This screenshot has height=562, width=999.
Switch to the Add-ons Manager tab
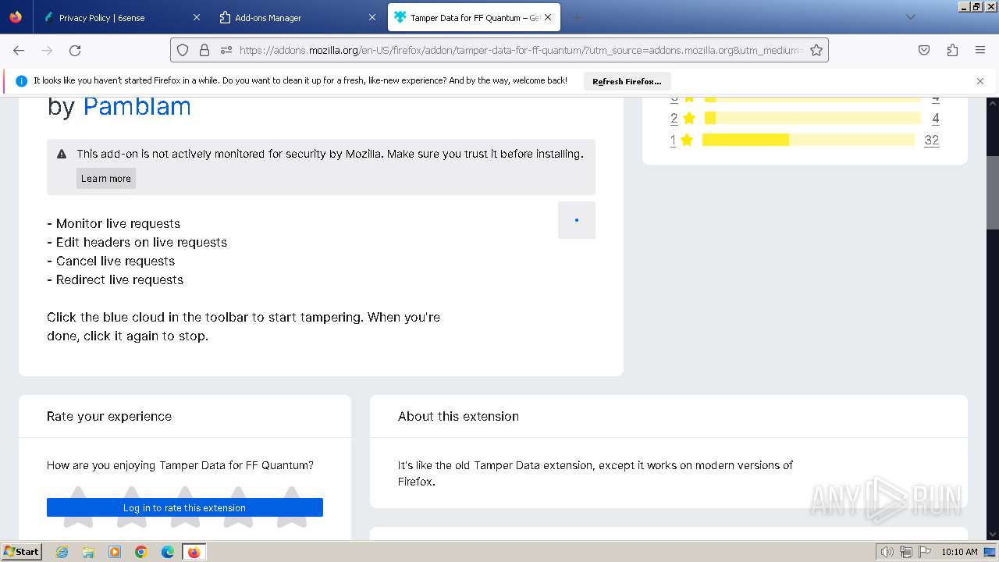[x=297, y=17]
